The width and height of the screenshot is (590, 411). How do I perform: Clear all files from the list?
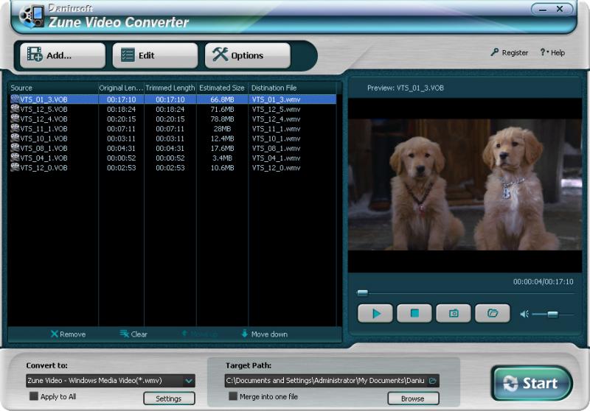(x=133, y=334)
